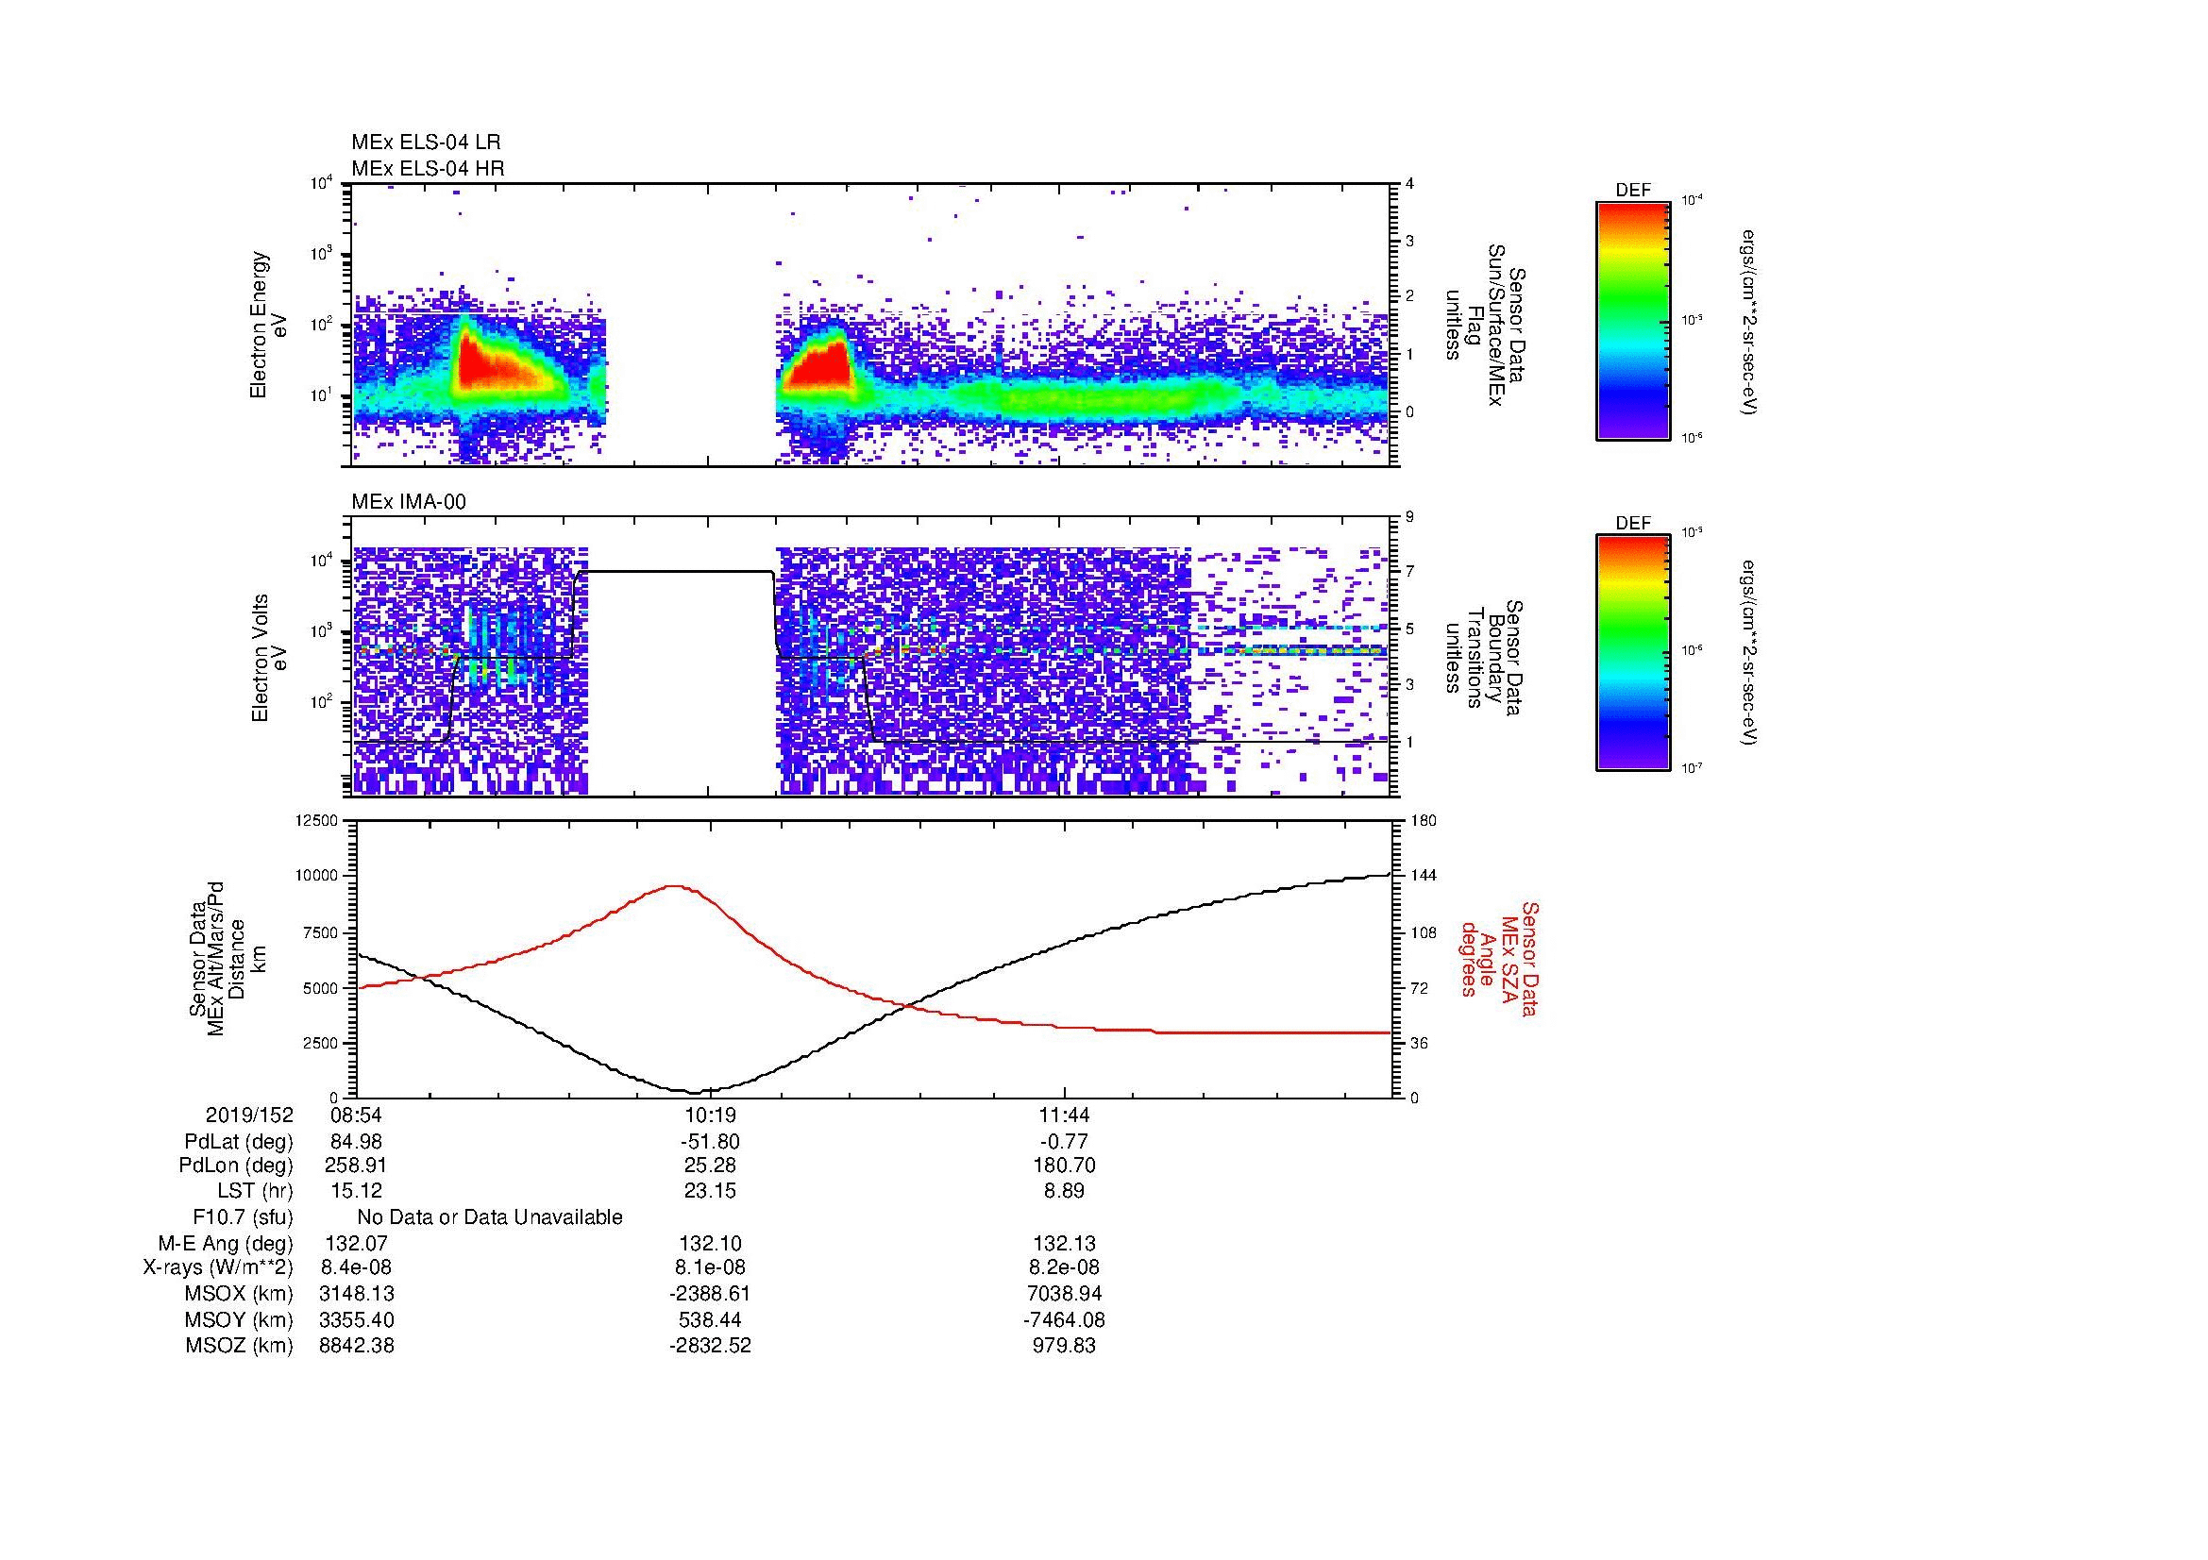Select the 'MSOZ (km)' row label

tap(239, 1346)
